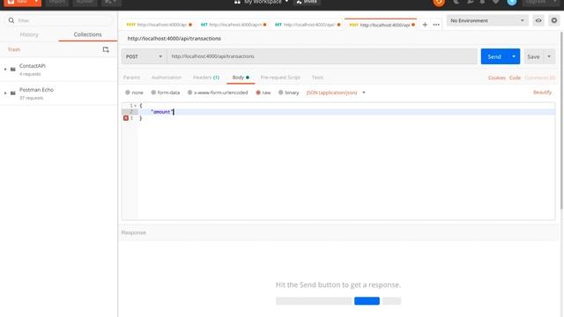
Task: Click the Filter magnifier icon
Action: click(11, 20)
